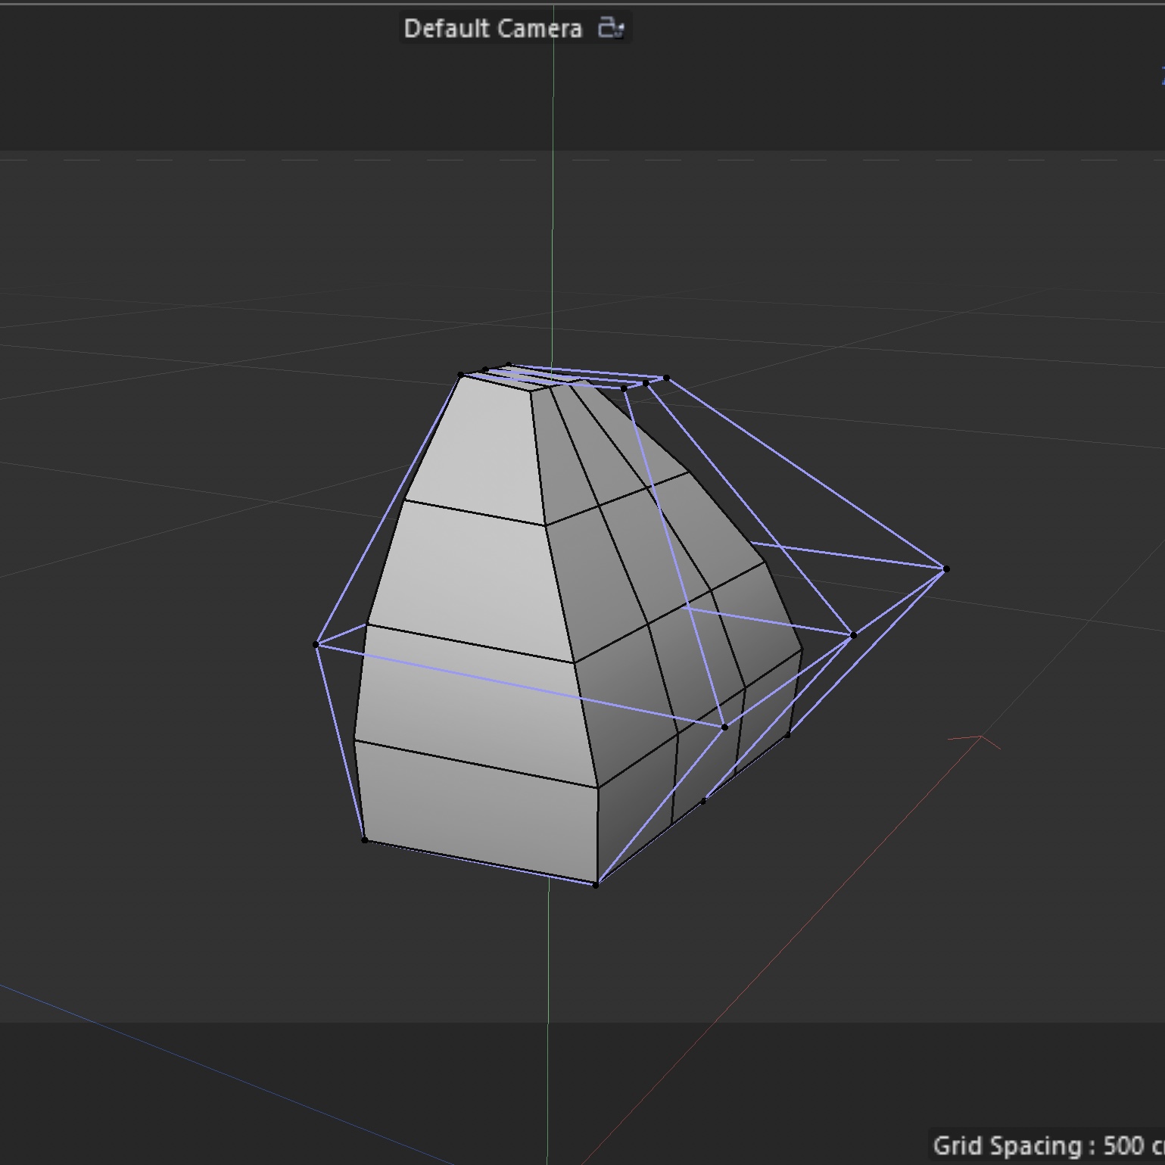Select the far-left FFD cage control point
1165x1165 pixels.
[316, 644]
